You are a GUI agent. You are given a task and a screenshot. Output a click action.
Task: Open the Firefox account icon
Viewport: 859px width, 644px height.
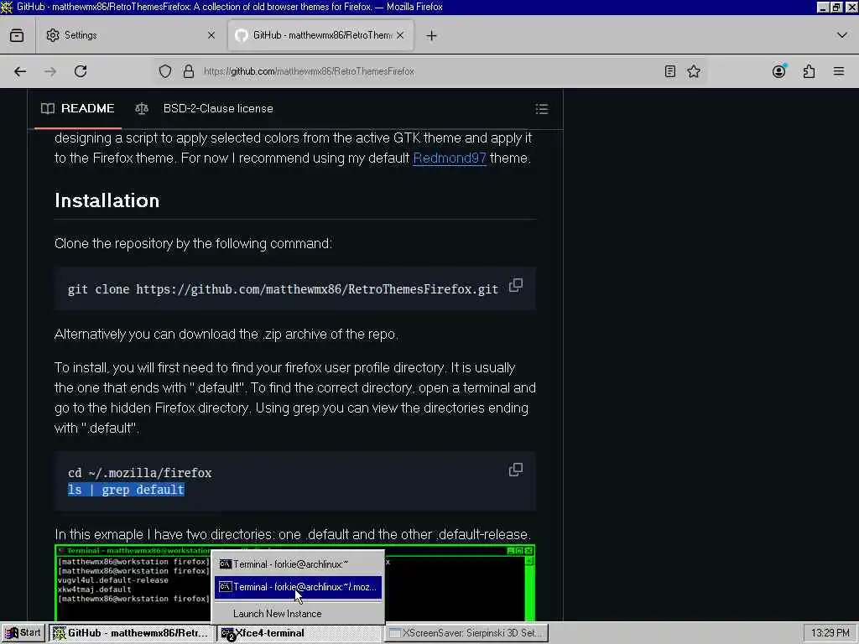(x=779, y=71)
